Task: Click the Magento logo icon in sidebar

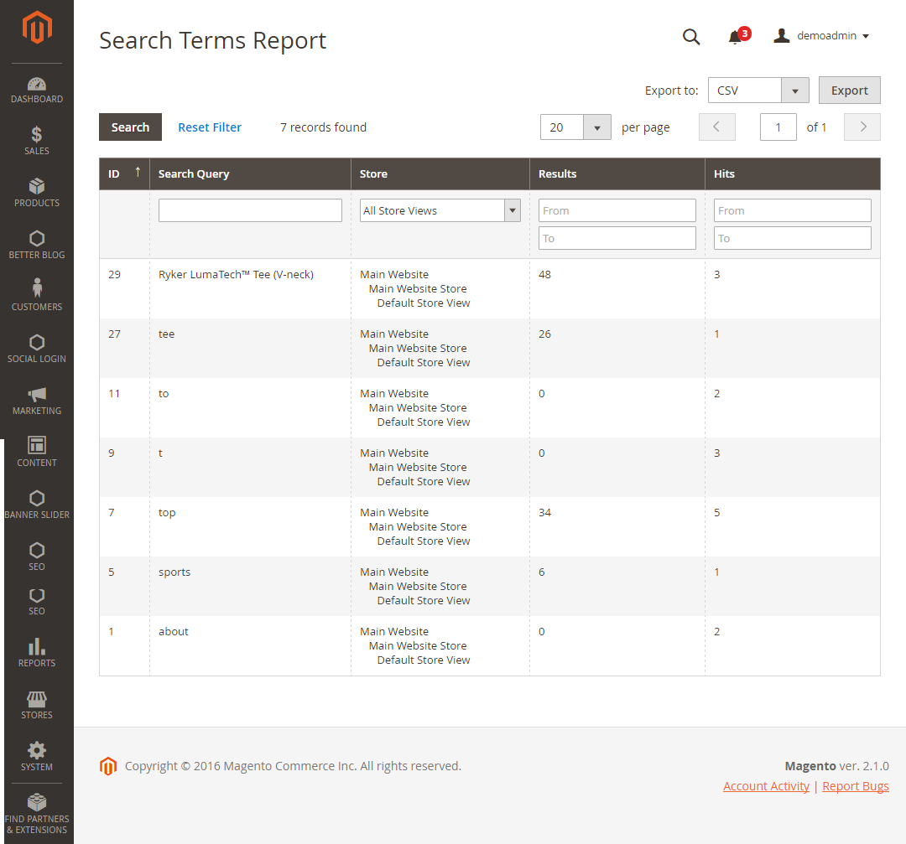Action: [37, 28]
